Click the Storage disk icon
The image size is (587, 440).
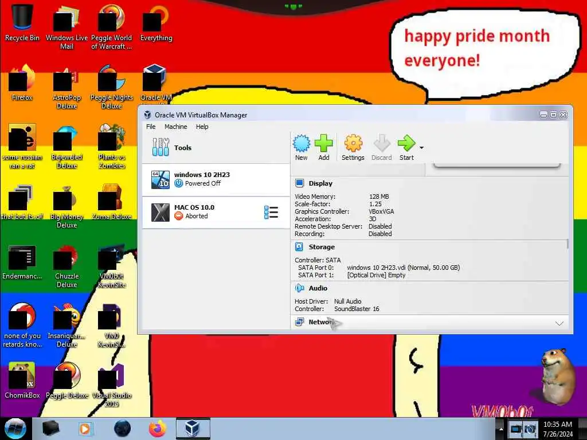pyautogui.click(x=299, y=247)
